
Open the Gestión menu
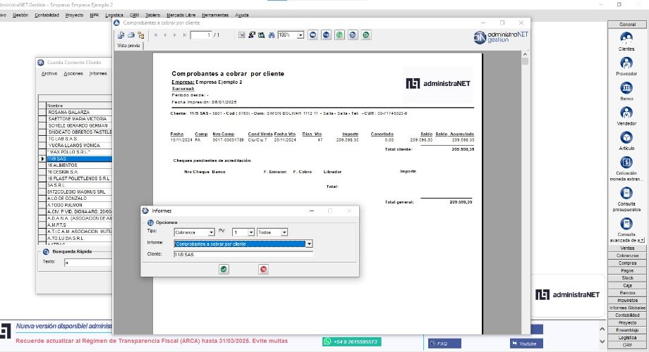(20, 15)
